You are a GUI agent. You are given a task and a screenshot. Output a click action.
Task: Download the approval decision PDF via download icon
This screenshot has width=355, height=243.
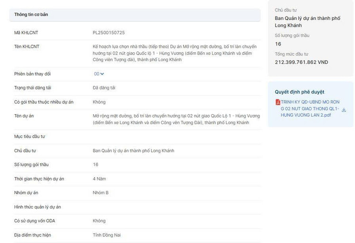point(344,110)
